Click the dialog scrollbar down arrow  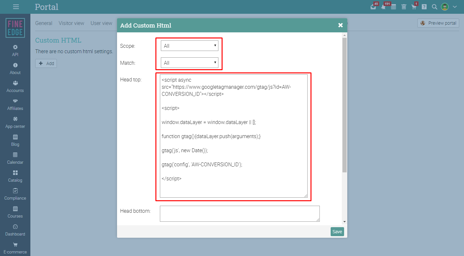344,221
